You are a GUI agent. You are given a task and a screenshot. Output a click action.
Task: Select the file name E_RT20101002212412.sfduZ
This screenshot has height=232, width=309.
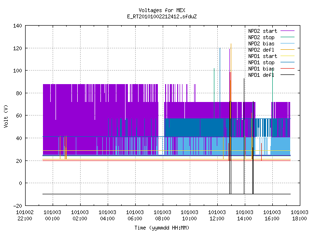click(162, 16)
